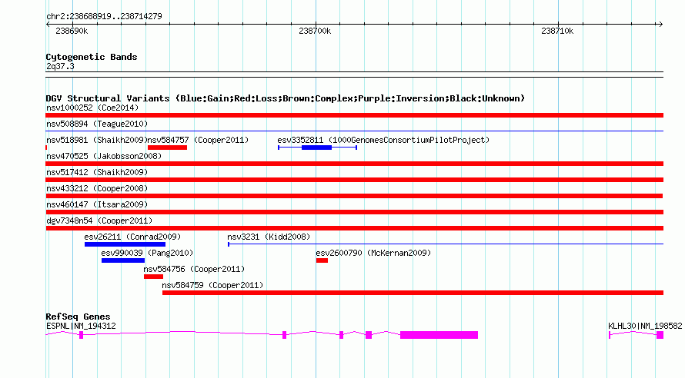This screenshot has height=378, width=685.
Task: Select the thin blue nsv3231 gain line
Action: coord(446,244)
